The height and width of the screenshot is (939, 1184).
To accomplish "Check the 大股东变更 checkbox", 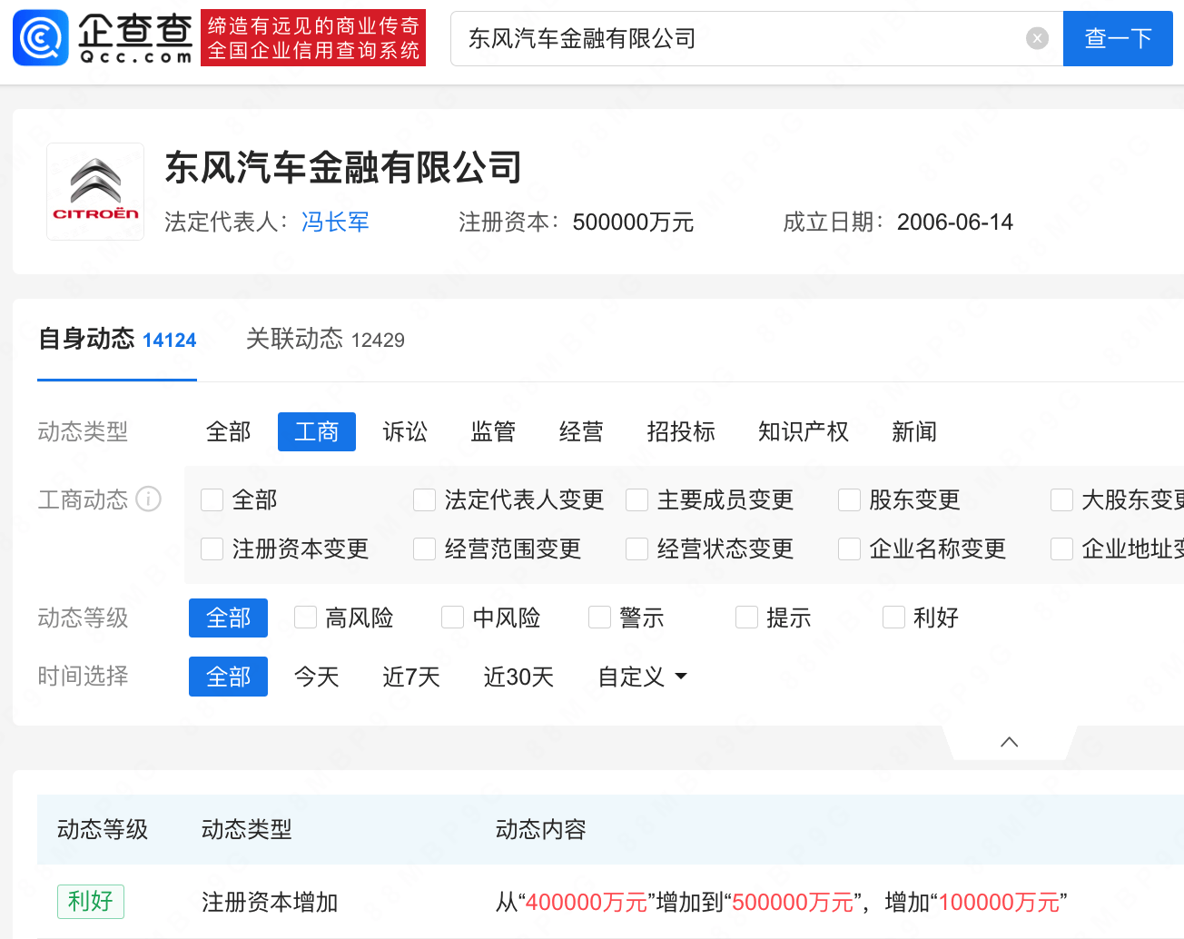I will click(x=1061, y=499).
